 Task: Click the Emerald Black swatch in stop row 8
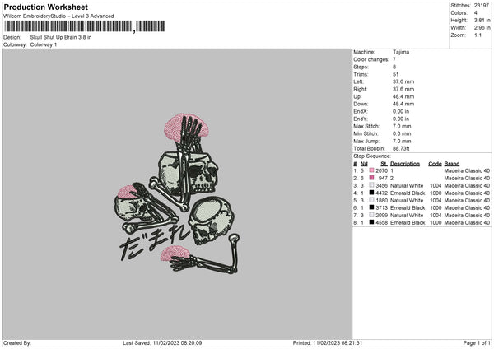(x=371, y=222)
